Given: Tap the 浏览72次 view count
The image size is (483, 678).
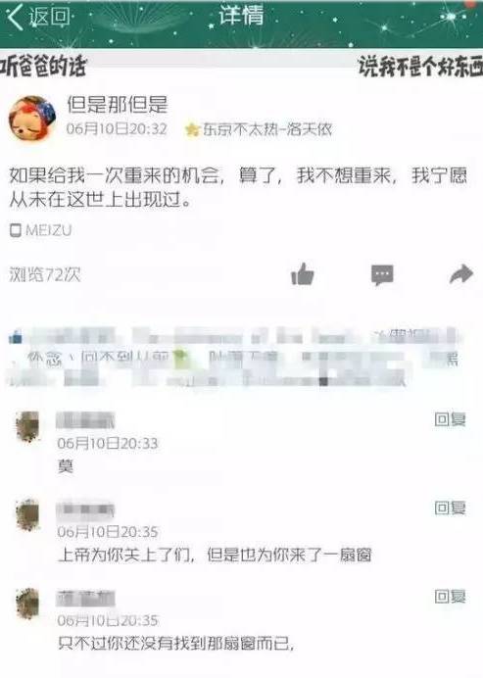Looking at the screenshot, I should [x=45, y=274].
